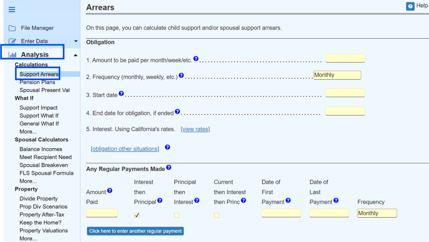Image resolution: width=429 pixels, height=242 pixels.
Task: Click the Analysis bar chart icon
Action: (x=13, y=55)
